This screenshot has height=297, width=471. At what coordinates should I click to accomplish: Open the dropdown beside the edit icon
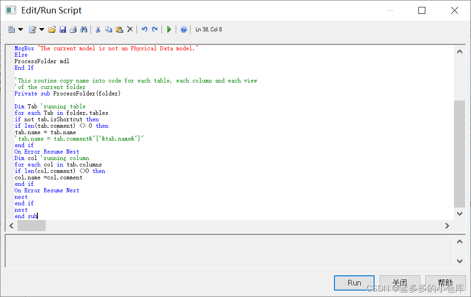tap(42, 30)
